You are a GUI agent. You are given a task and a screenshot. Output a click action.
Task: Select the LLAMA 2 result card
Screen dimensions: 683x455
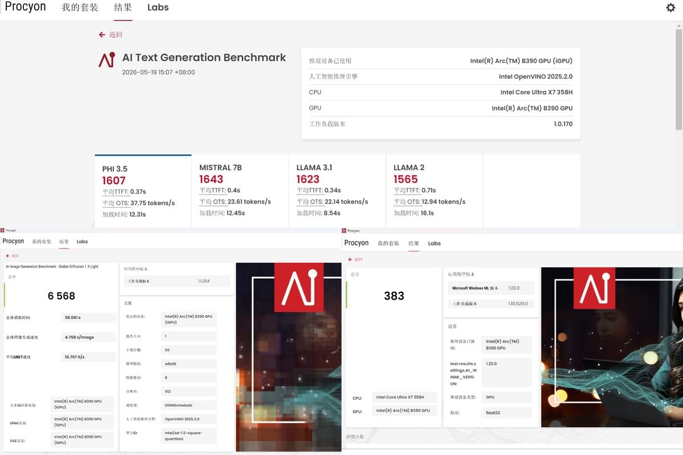(x=434, y=191)
